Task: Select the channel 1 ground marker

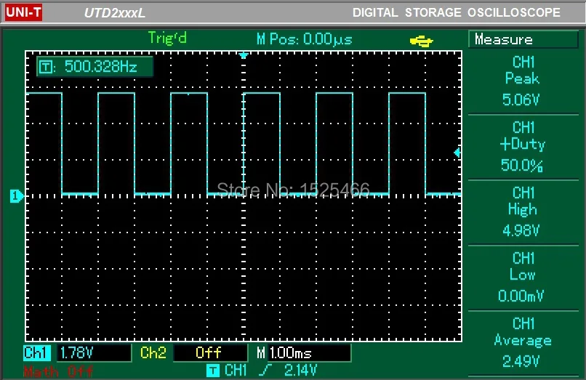Action: click(x=16, y=195)
